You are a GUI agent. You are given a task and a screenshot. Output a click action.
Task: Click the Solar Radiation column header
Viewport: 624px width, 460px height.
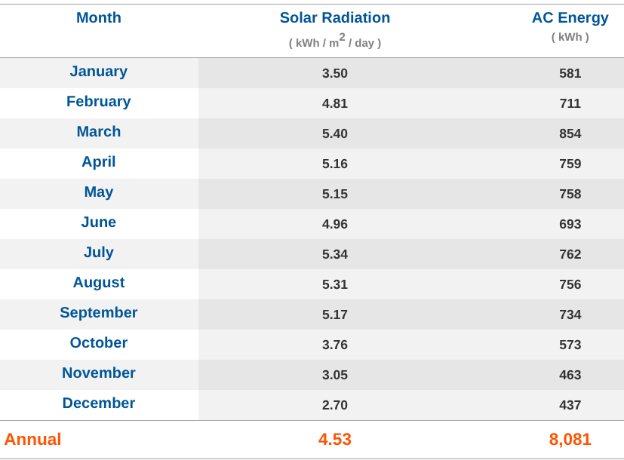point(335,18)
